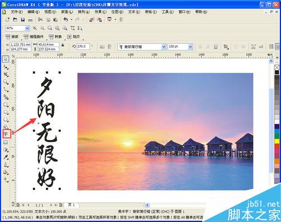The image size is (281, 222).
Task: Open the 文本 menu
Action: pos(134,12)
